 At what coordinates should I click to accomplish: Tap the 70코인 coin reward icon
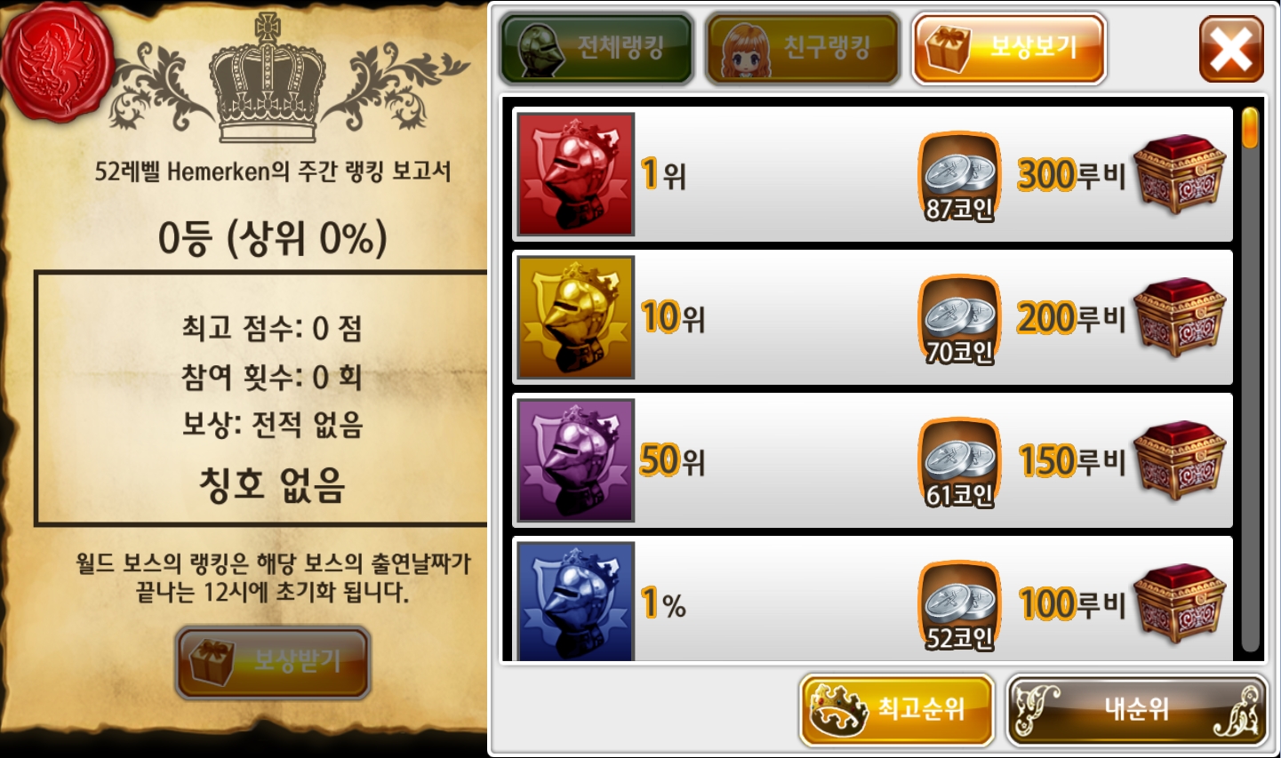point(959,320)
